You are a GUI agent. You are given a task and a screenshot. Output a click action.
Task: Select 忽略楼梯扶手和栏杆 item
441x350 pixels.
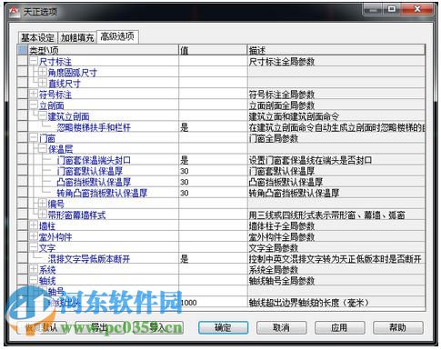coord(94,127)
